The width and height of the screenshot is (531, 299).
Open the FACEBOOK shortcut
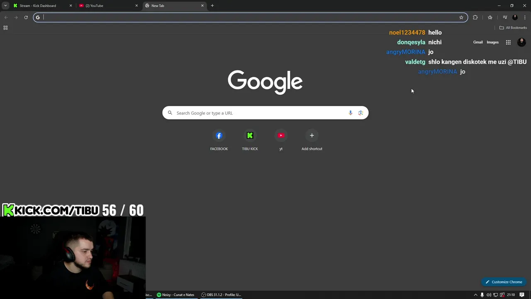coord(219,140)
